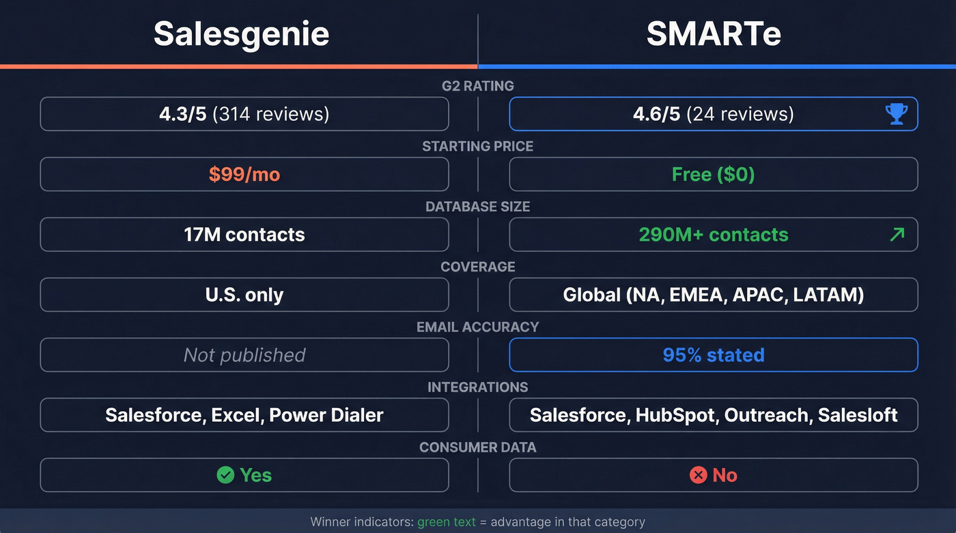Toggle the Yes indicator under Consumer Data

click(244, 475)
